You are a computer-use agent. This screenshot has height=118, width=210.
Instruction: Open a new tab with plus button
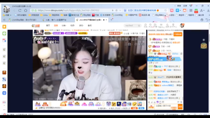pos(111,20)
